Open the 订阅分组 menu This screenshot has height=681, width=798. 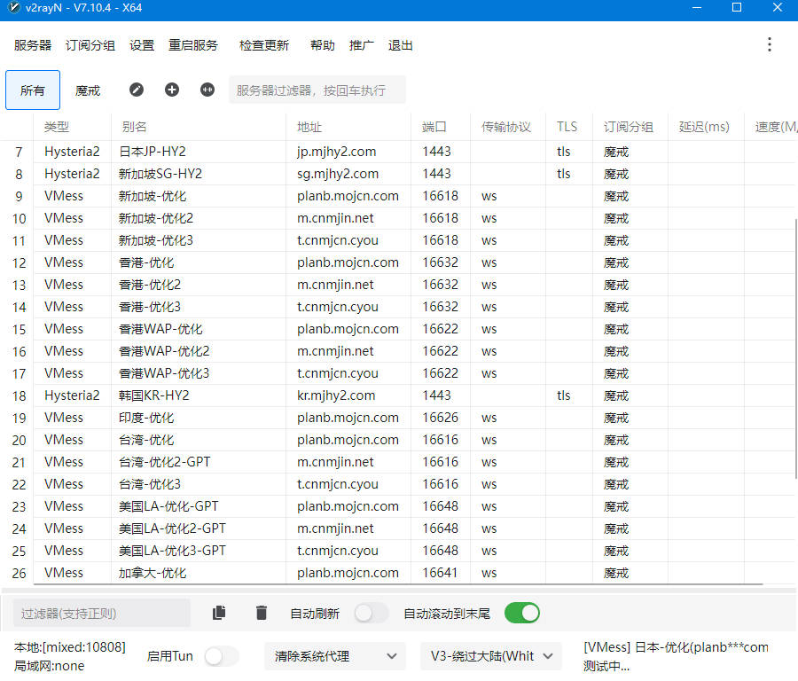(90, 45)
